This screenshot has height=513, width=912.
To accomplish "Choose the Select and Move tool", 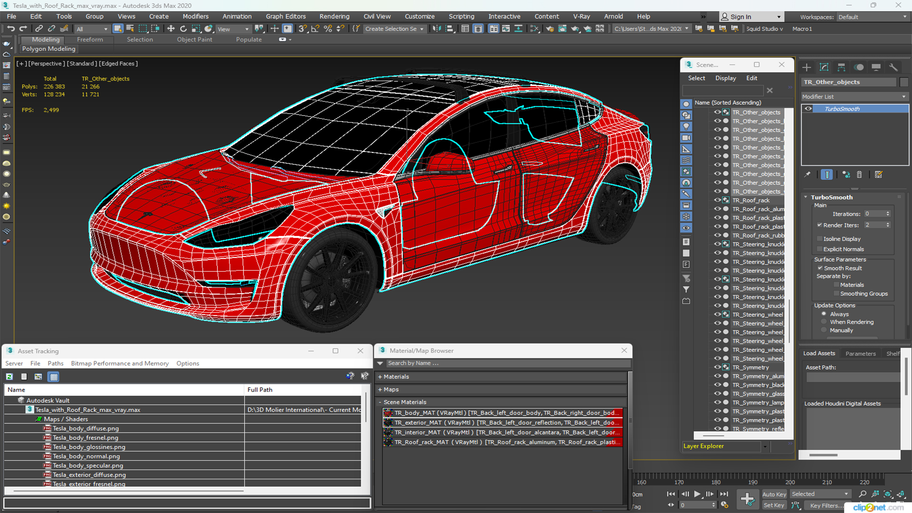I will click(171, 29).
